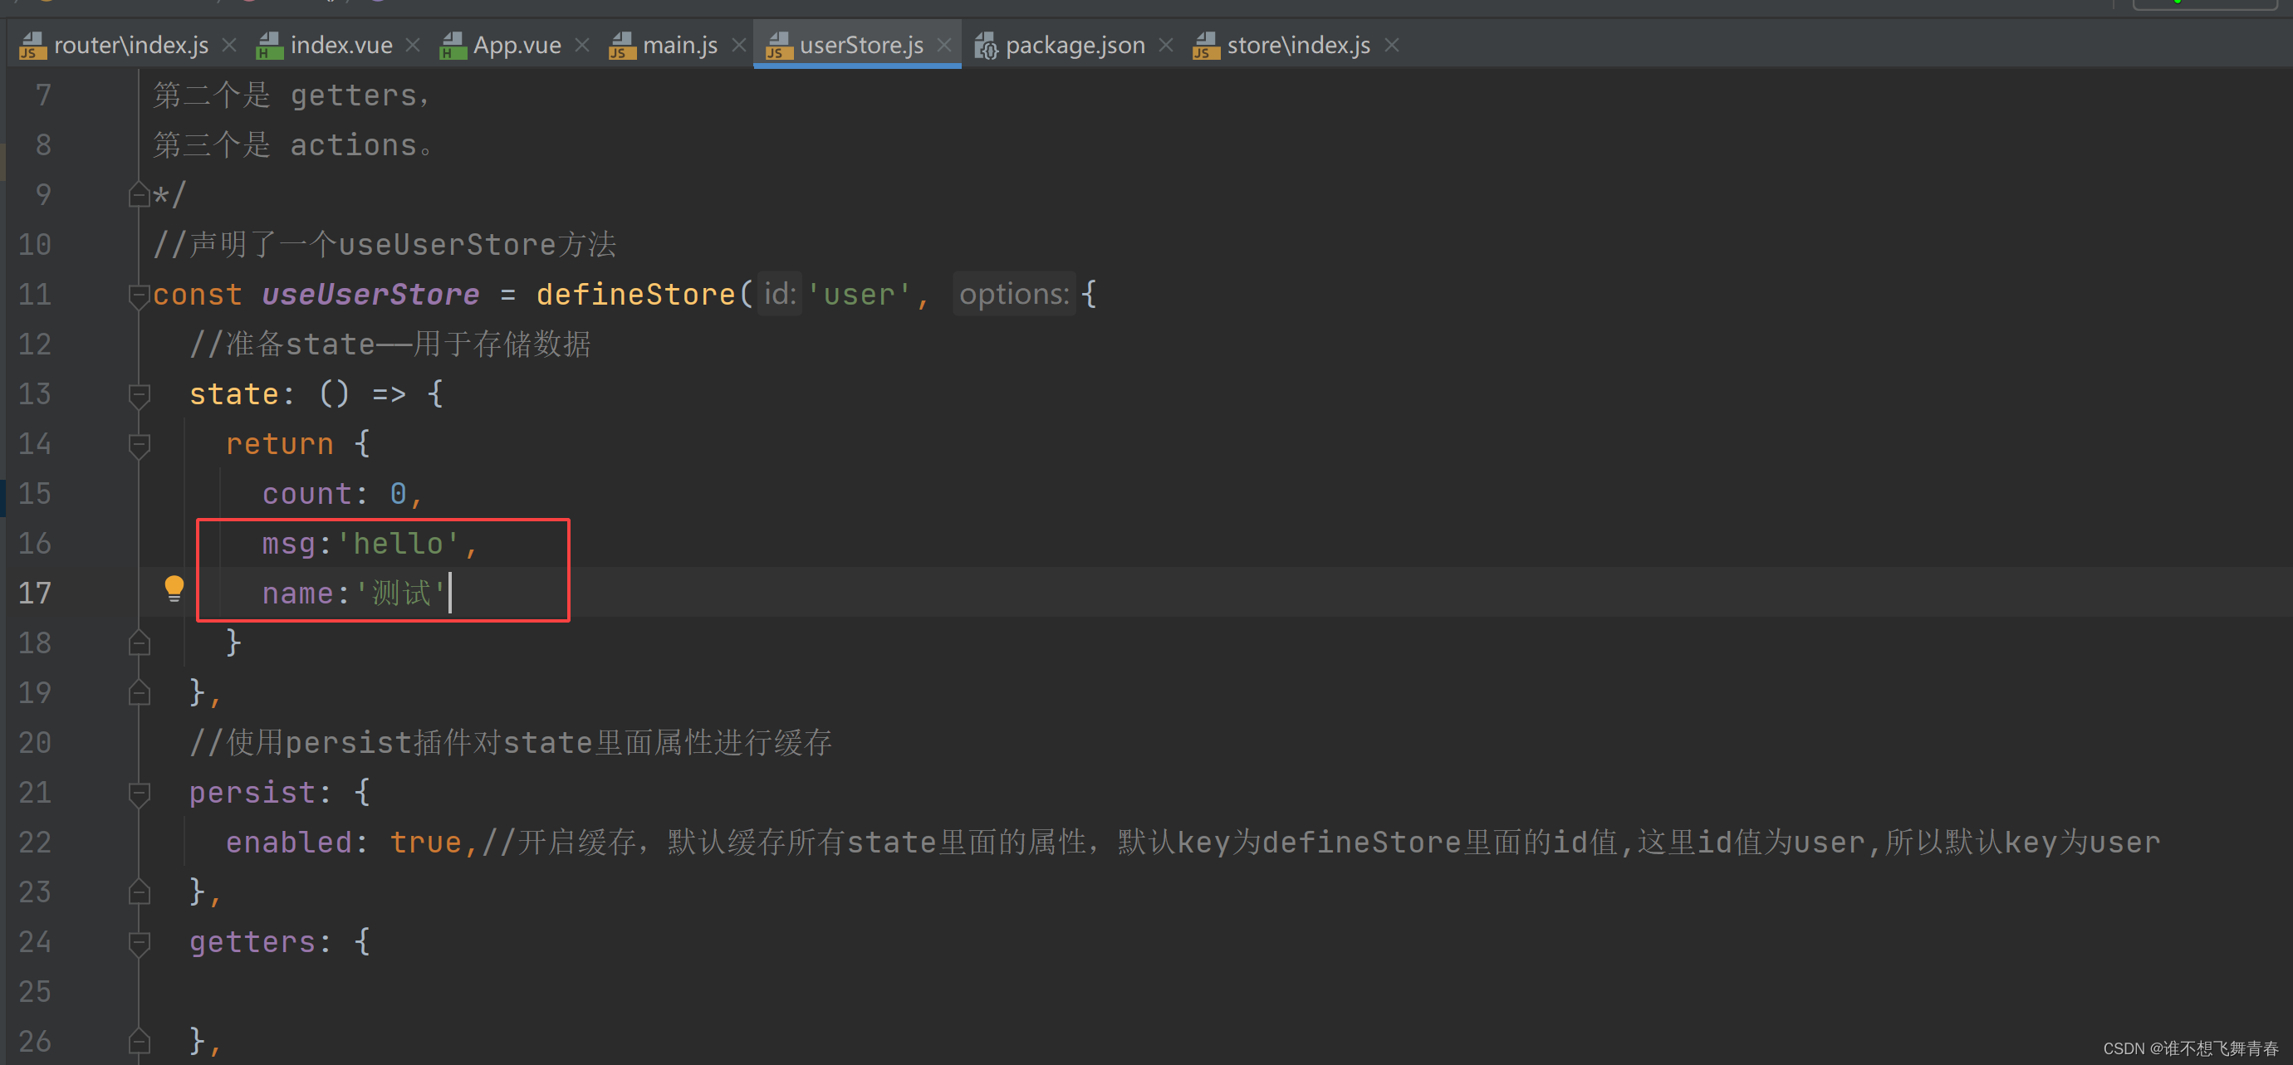This screenshot has height=1065, width=2293.
Task: Close the userStore.js tab
Action: pyautogui.click(x=943, y=45)
